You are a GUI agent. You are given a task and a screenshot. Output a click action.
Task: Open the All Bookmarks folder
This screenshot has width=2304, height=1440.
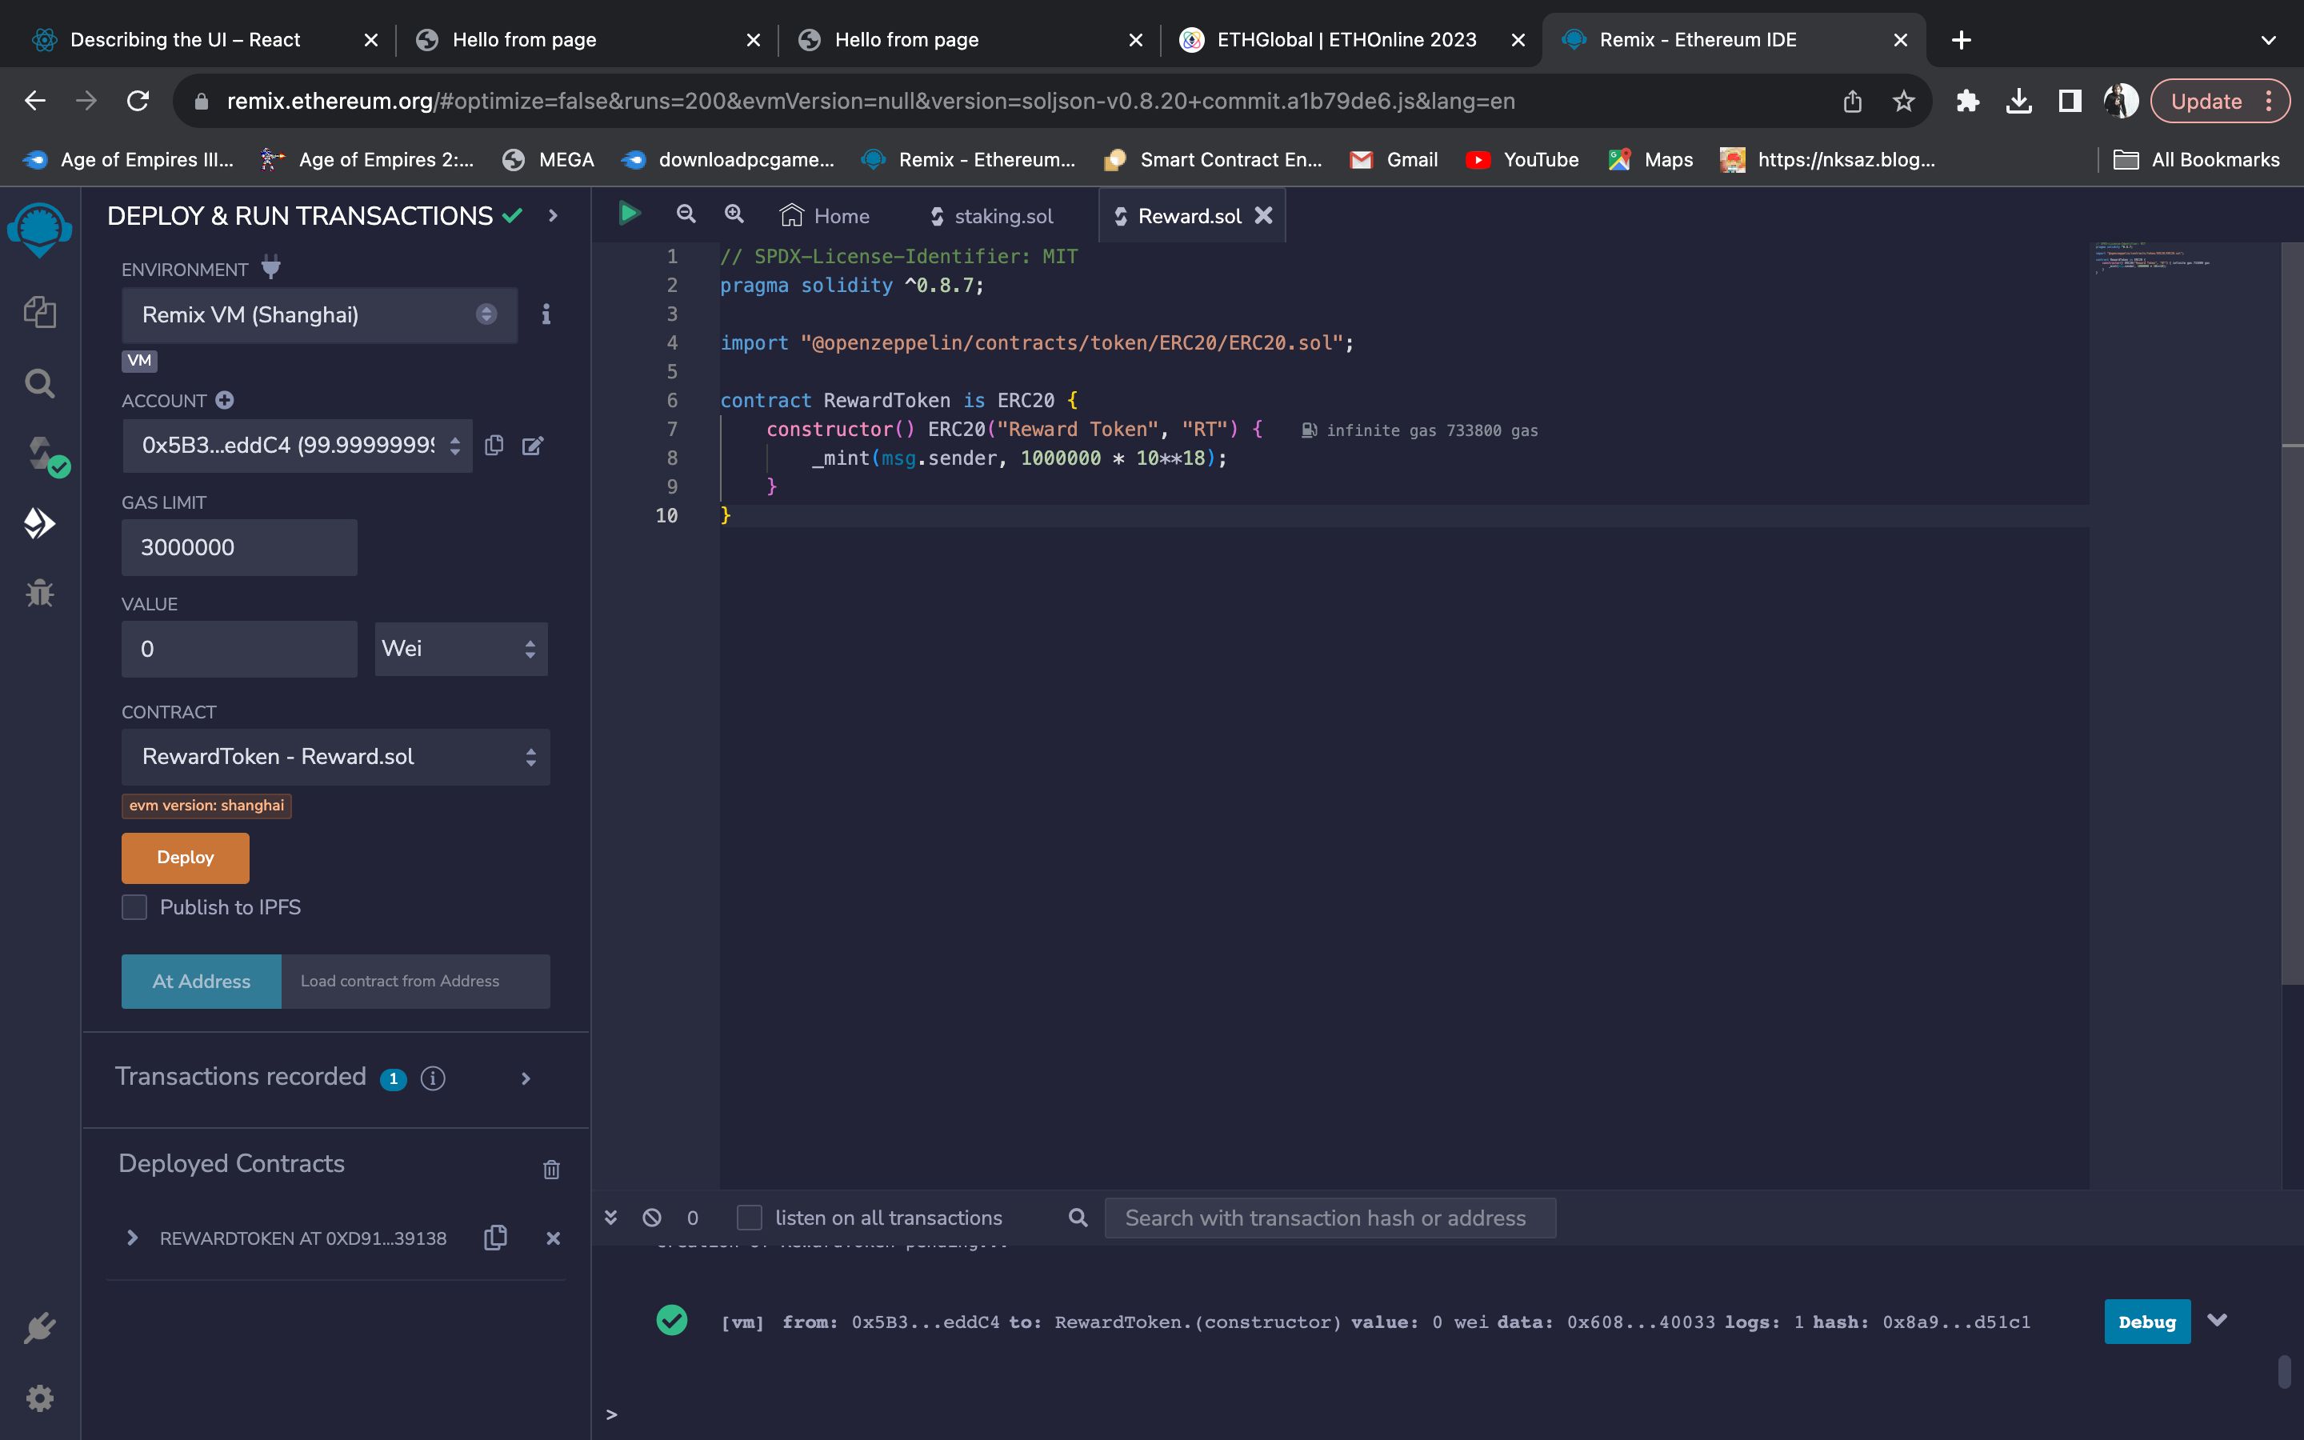[x=2195, y=160]
